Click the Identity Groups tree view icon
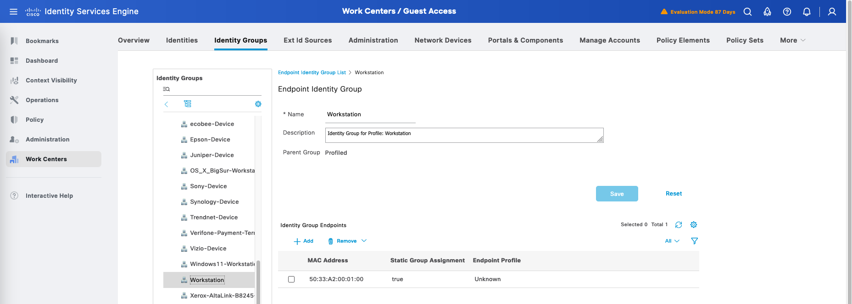The width and height of the screenshot is (852, 304). pyautogui.click(x=188, y=104)
